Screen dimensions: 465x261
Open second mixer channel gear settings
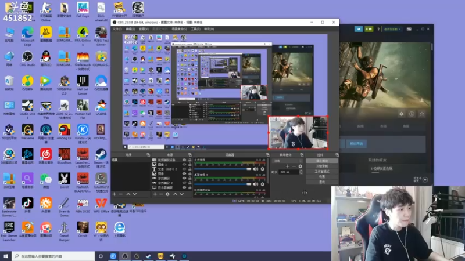(263, 184)
